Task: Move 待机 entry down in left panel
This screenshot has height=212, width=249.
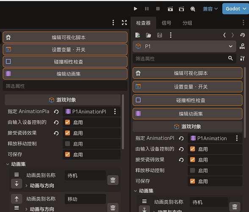Action: [x=17, y=184]
